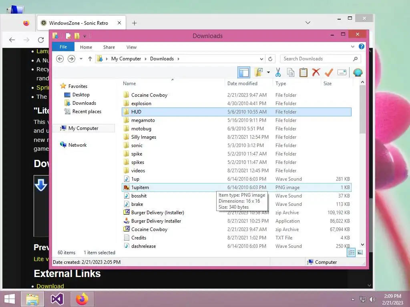Click the Copy icon in toolbar
The width and height of the screenshot is (410, 307).
point(291,72)
